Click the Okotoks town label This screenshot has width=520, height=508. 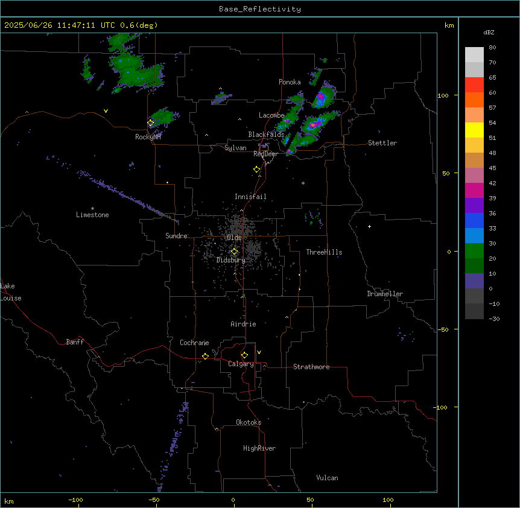(249, 422)
